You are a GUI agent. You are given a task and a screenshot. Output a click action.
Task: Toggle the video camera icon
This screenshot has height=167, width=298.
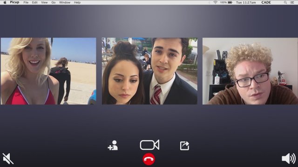point(149,145)
